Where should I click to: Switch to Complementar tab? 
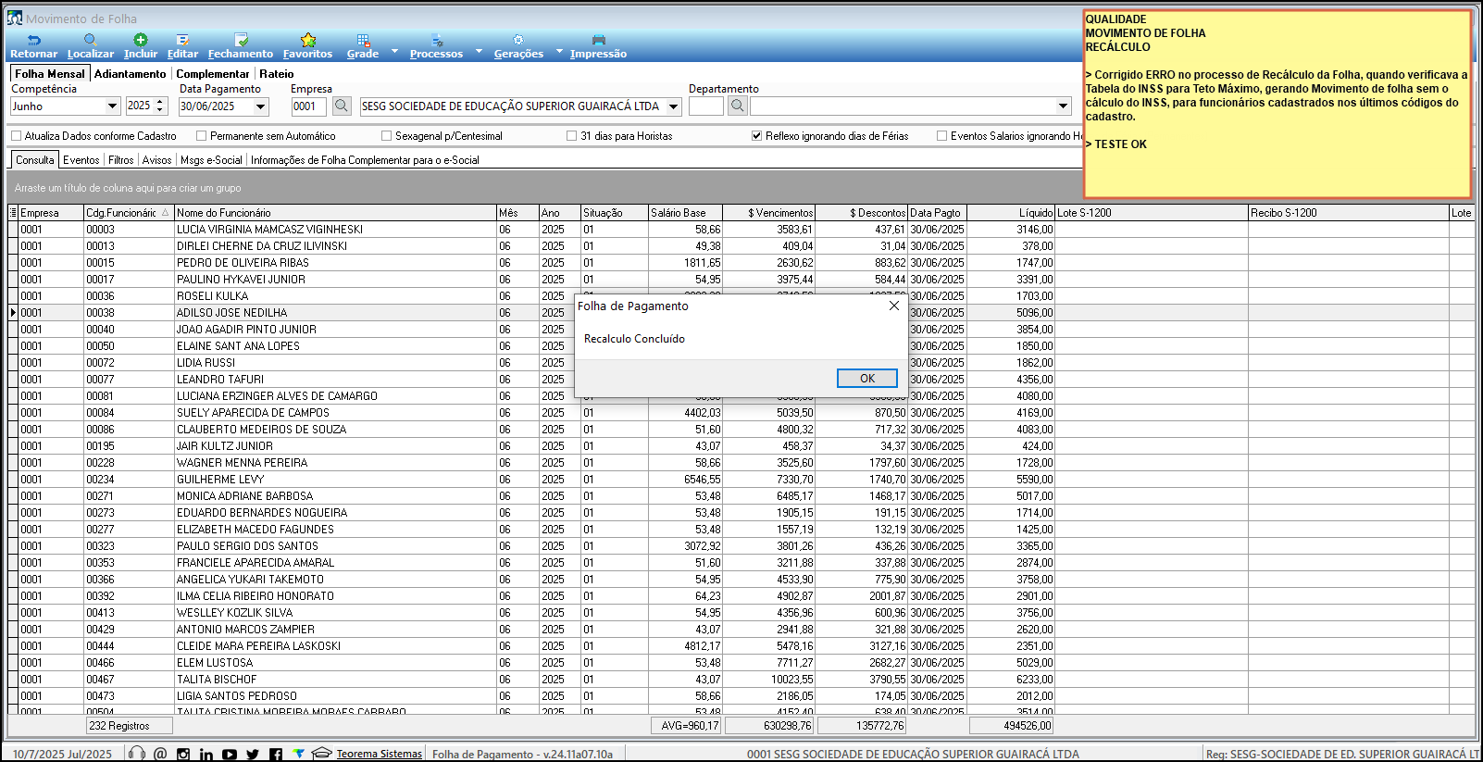pos(212,73)
